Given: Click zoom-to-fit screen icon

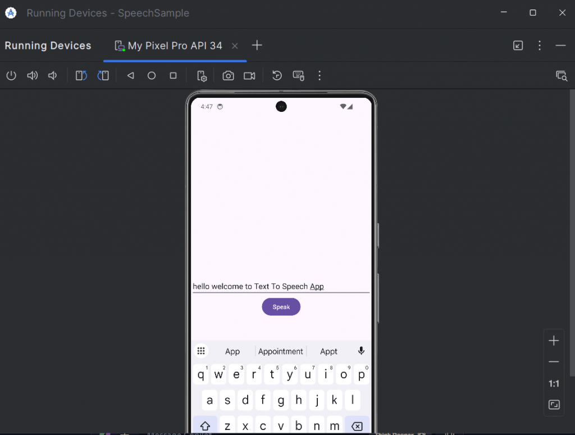Looking at the screenshot, I should (x=554, y=405).
